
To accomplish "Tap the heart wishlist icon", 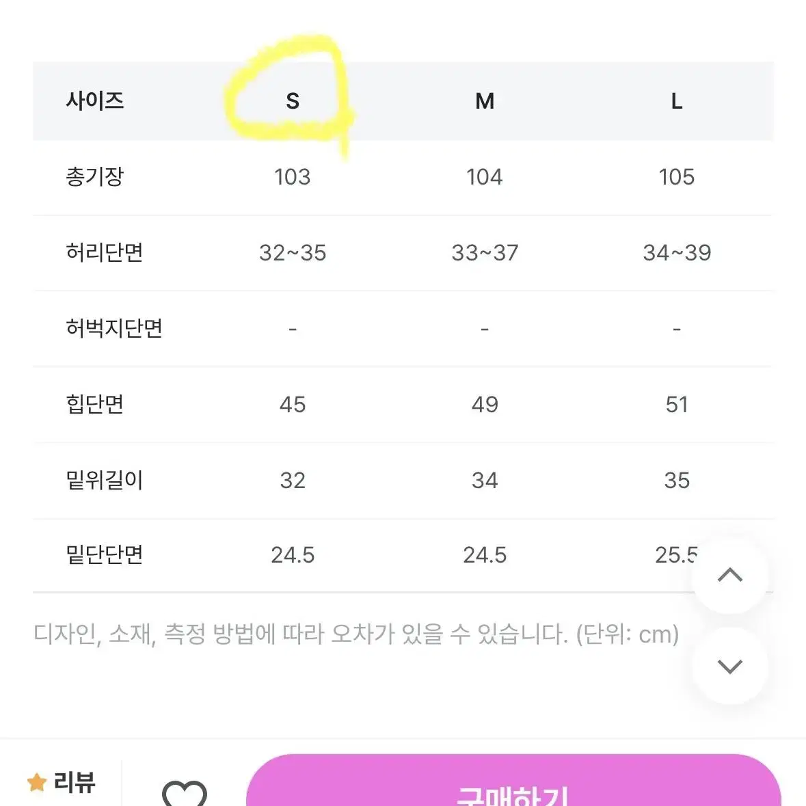I will 184,792.
